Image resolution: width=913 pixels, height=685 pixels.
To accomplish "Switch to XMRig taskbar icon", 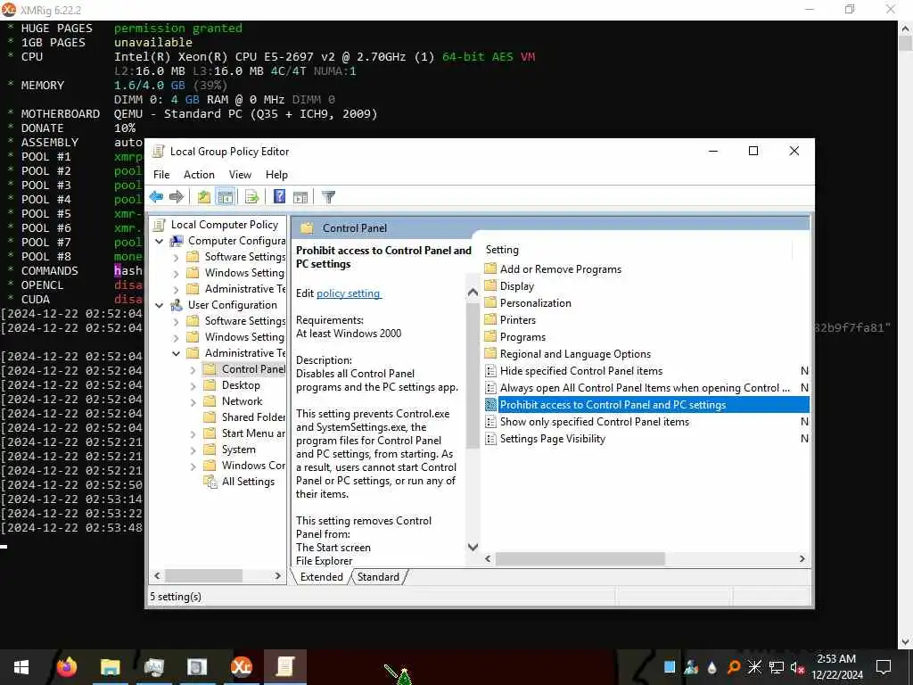I will [242, 667].
